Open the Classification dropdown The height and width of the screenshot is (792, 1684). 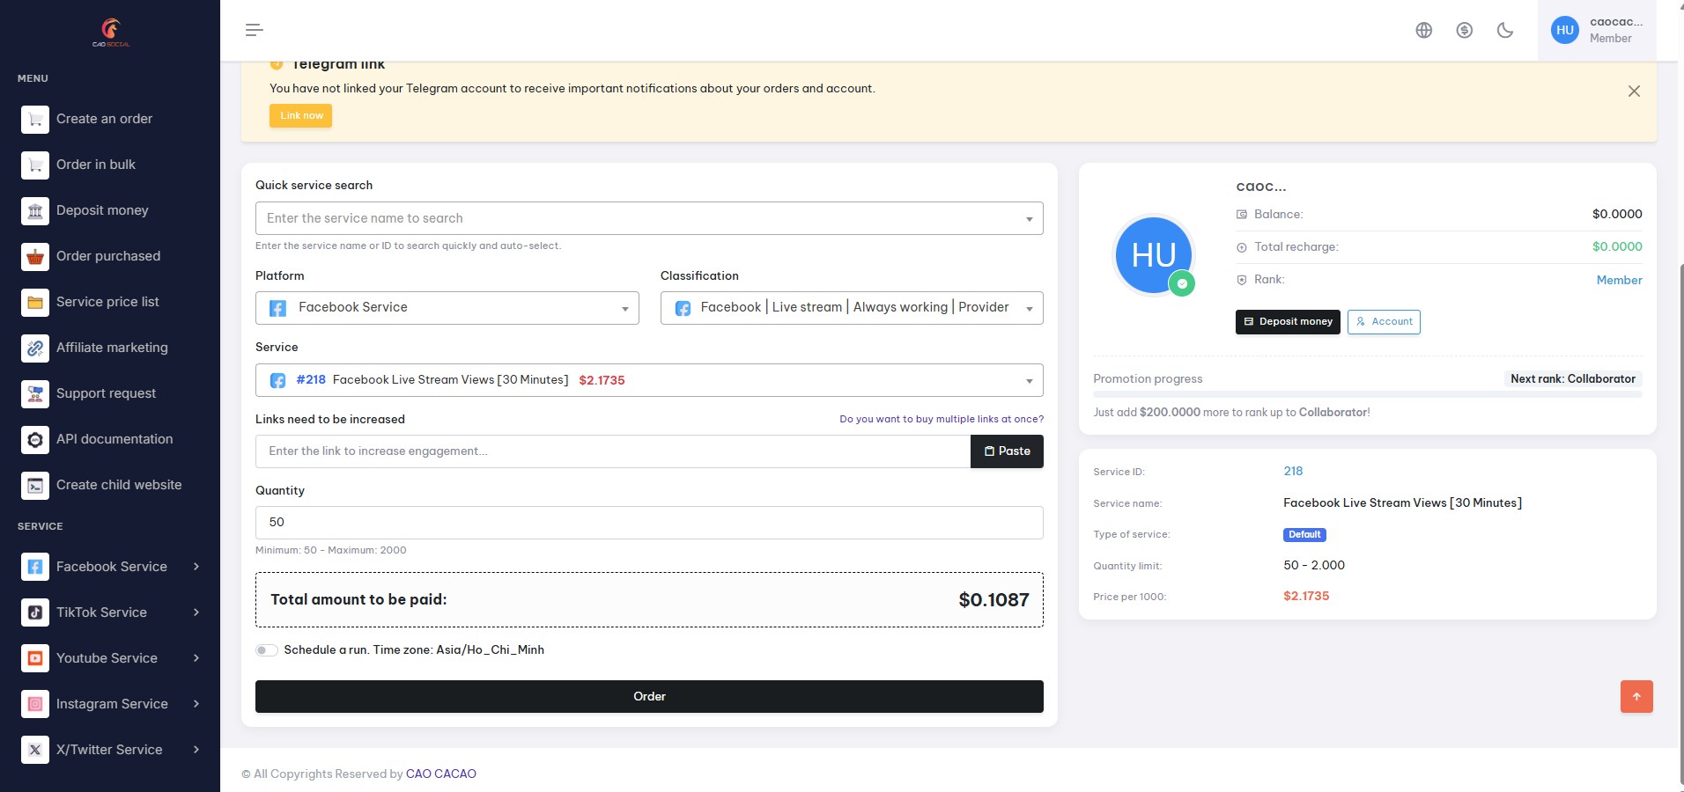click(x=852, y=308)
